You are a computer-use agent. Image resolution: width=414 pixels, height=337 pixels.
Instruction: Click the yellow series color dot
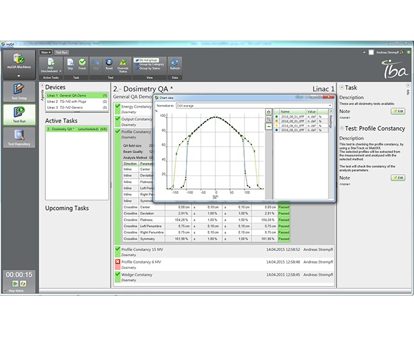(x=276, y=125)
